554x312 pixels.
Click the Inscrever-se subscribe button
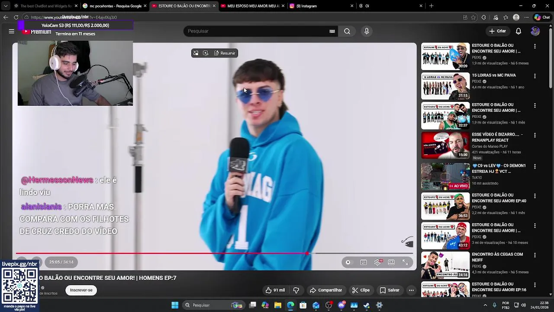point(81,290)
